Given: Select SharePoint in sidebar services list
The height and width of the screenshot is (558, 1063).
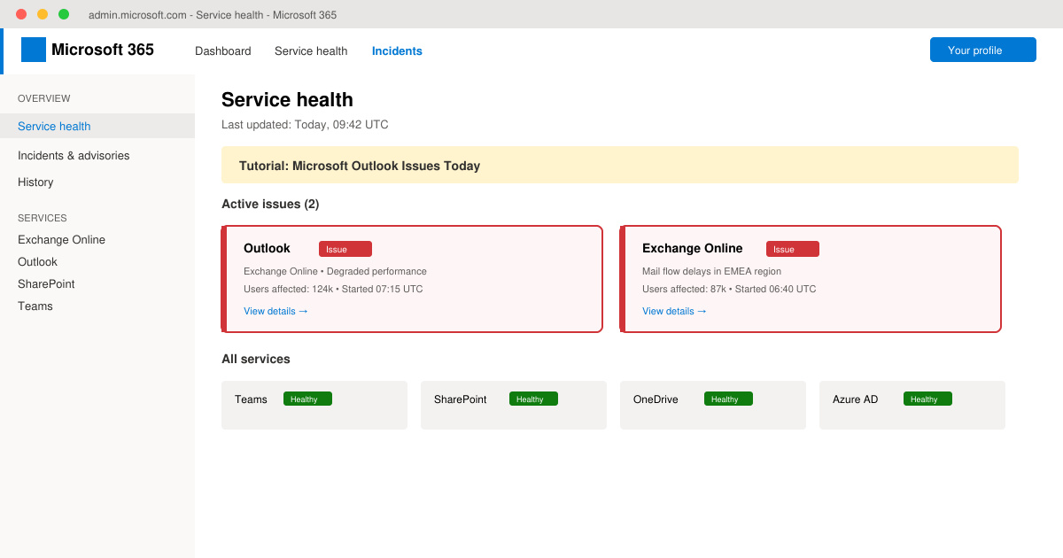Looking at the screenshot, I should pyautogui.click(x=46, y=284).
